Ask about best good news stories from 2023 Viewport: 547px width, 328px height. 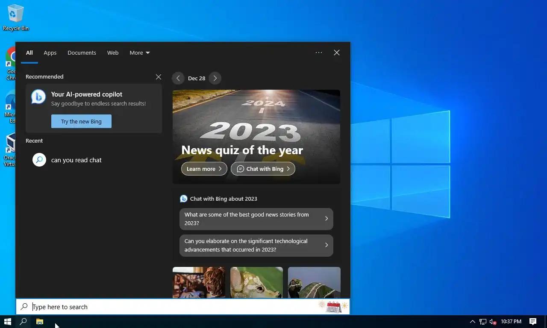point(256,219)
